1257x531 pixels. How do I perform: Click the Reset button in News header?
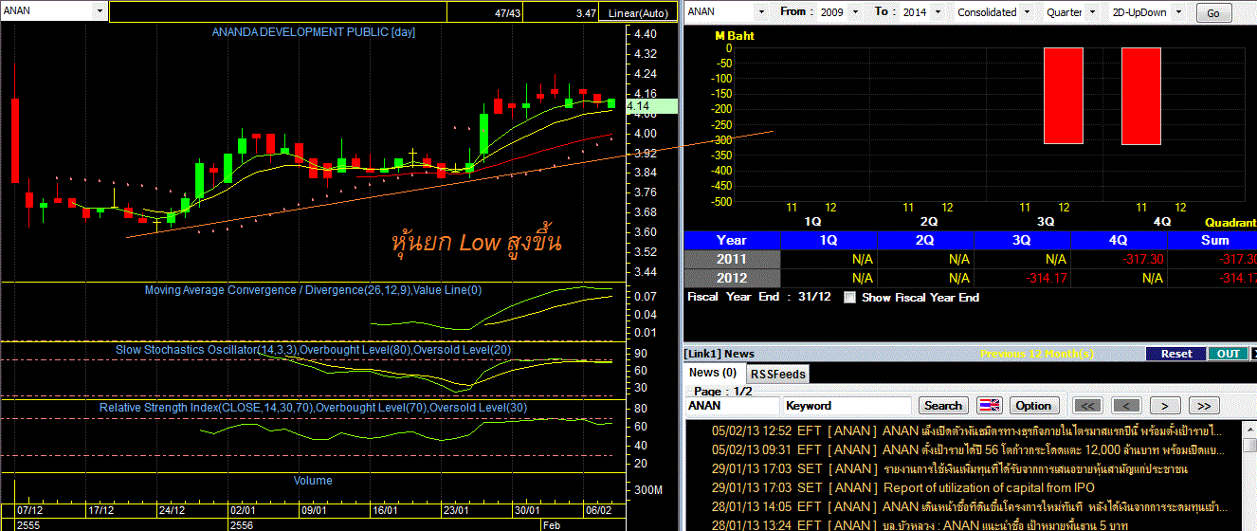click(x=1176, y=354)
